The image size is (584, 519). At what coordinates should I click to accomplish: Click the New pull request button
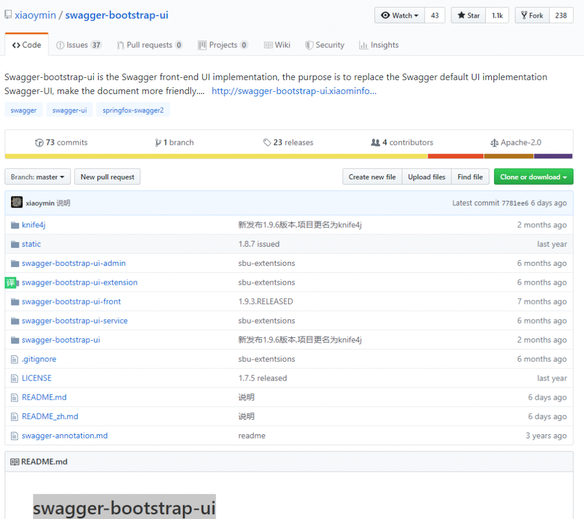107,177
